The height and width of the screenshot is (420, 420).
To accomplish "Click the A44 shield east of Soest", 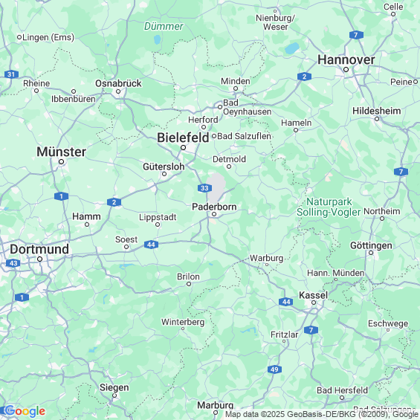I will point(151,245).
